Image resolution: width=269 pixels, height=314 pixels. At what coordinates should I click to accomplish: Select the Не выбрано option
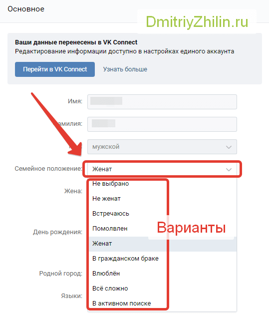tap(163, 184)
